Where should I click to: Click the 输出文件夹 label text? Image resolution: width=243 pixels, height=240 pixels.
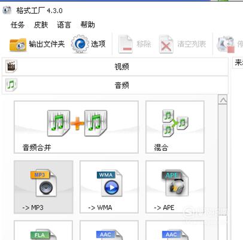pos(47,44)
